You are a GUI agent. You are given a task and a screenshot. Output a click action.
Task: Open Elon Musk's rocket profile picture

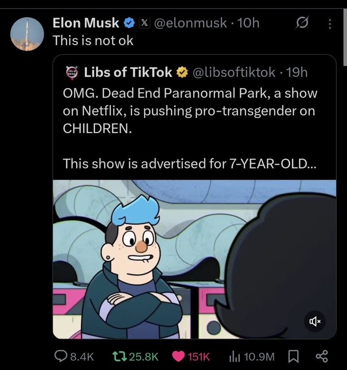click(x=27, y=34)
